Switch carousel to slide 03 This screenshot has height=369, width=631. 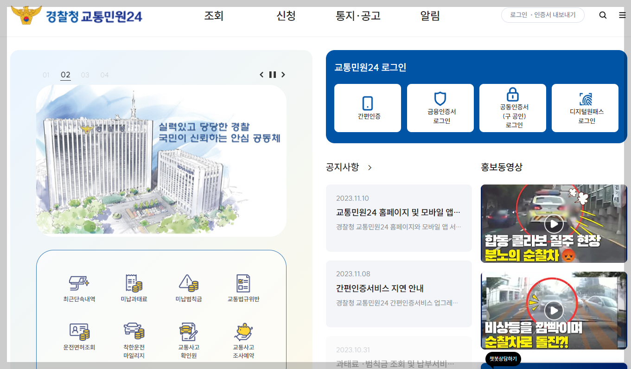coord(85,74)
